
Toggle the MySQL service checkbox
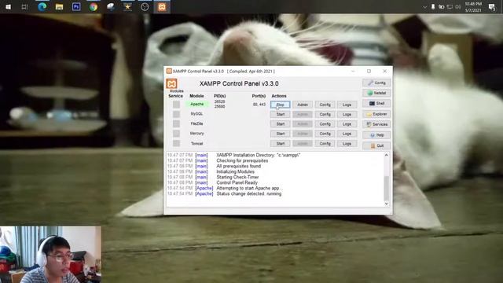pos(176,114)
